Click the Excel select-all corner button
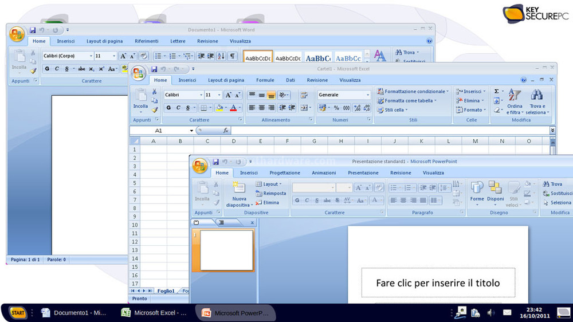This screenshot has height=322, width=573. coord(135,141)
